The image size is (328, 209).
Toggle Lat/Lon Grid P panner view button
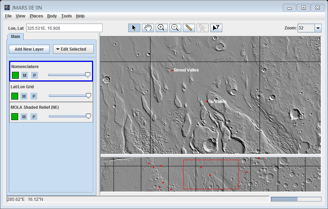point(34,96)
